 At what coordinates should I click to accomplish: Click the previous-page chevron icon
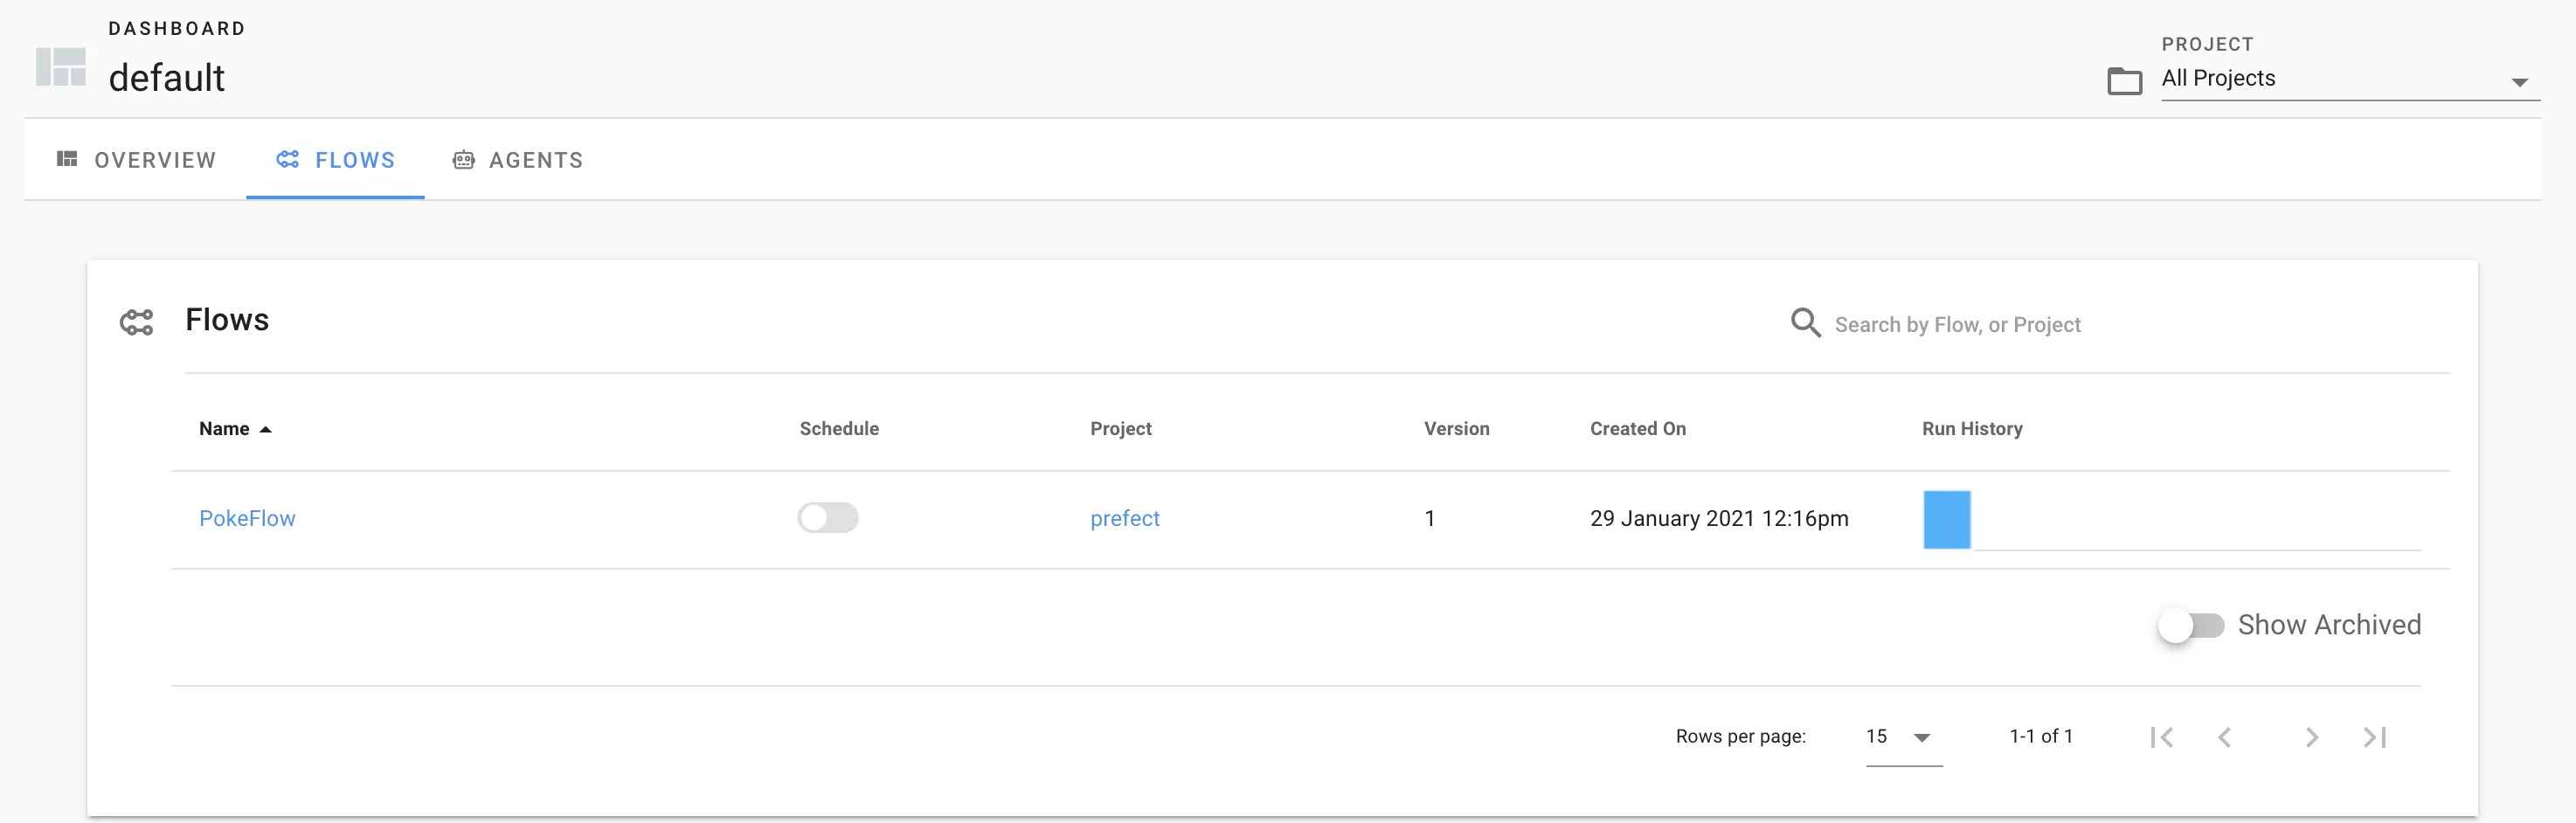click(x=2225, y=737)
